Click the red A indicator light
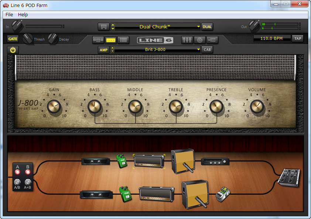 pyautogui.click(x=17, y=172)
